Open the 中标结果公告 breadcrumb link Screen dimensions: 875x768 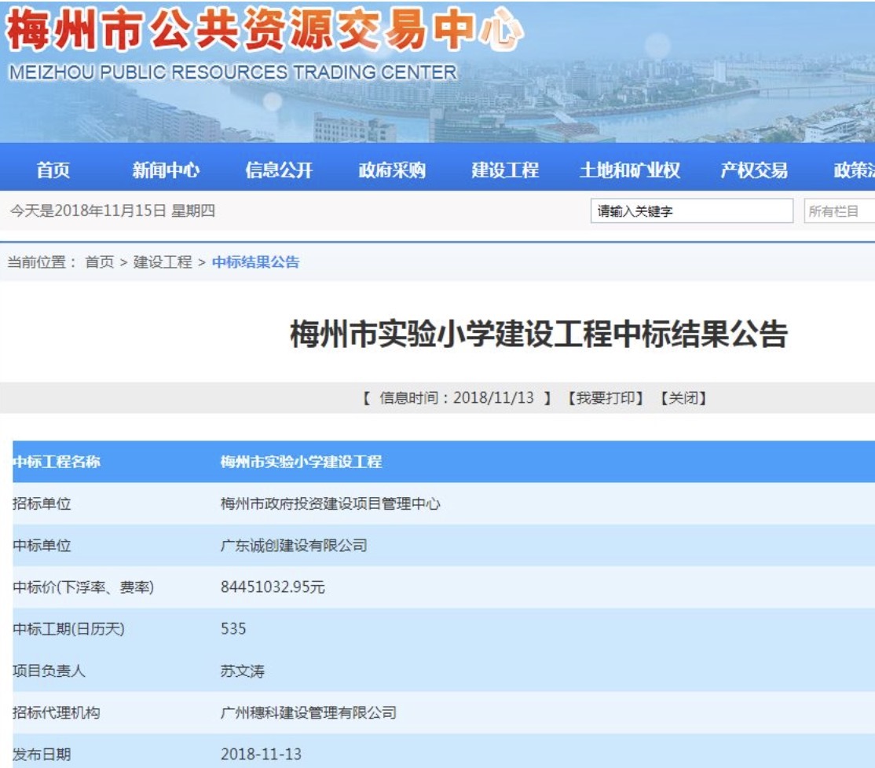(255, 262)
